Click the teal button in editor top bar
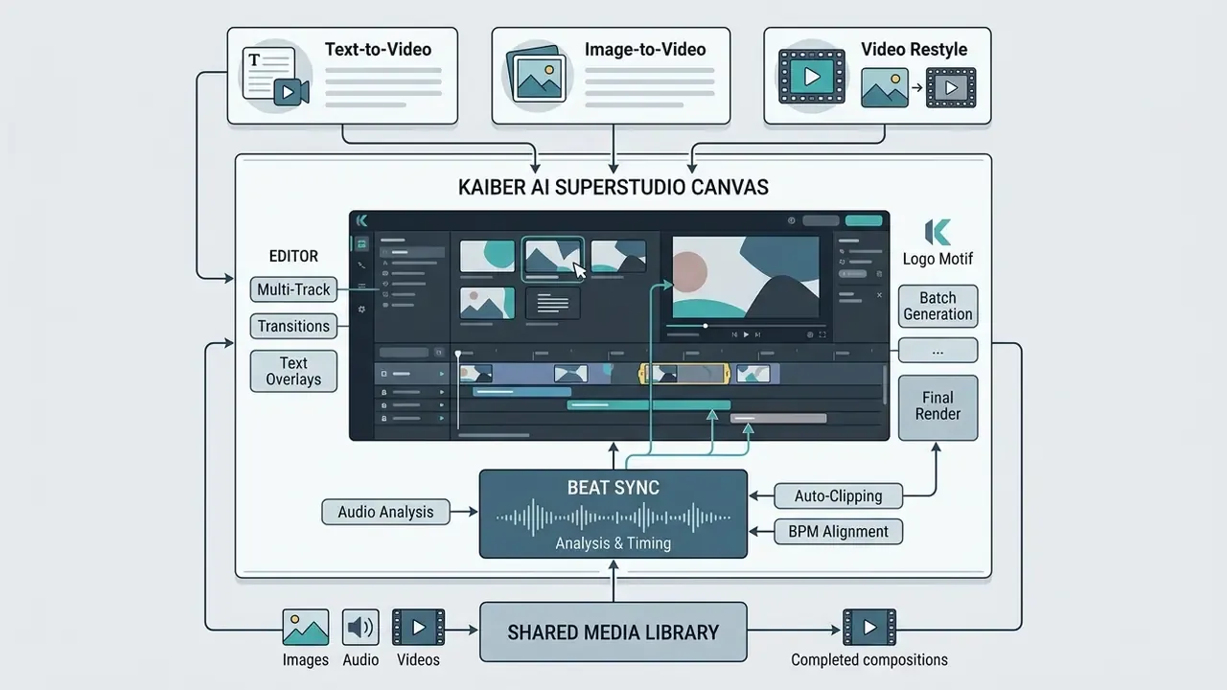Viewport: 1227px width, 690px height. pyautogui.click(x=864, y=220)
